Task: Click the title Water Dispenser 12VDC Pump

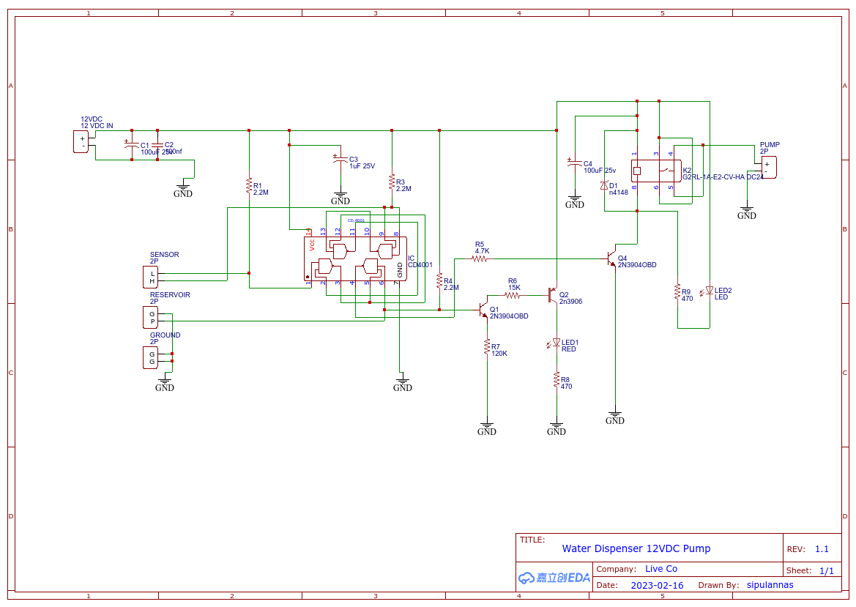Action: click(636, 548)
